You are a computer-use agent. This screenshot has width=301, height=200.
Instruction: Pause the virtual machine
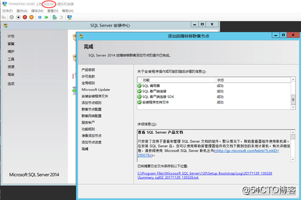point(40,17)
